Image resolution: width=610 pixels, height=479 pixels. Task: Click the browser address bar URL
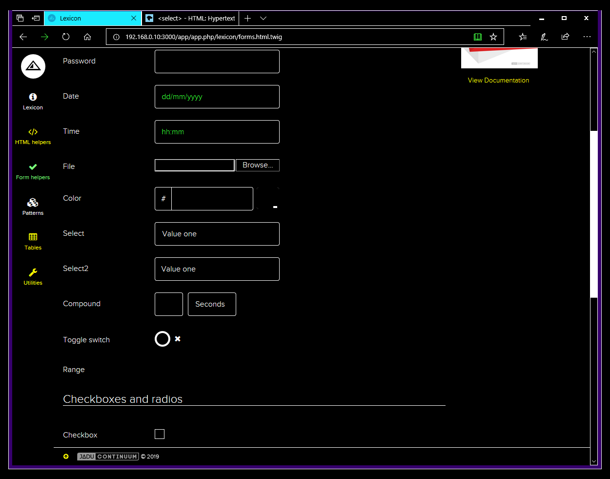coord(203,37)
